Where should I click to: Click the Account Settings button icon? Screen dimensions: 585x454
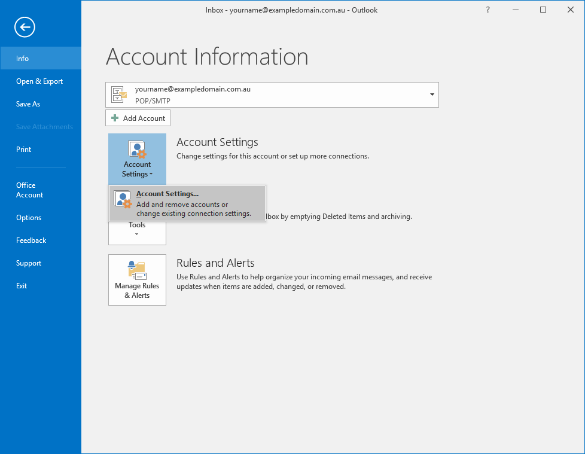point(137,150)
